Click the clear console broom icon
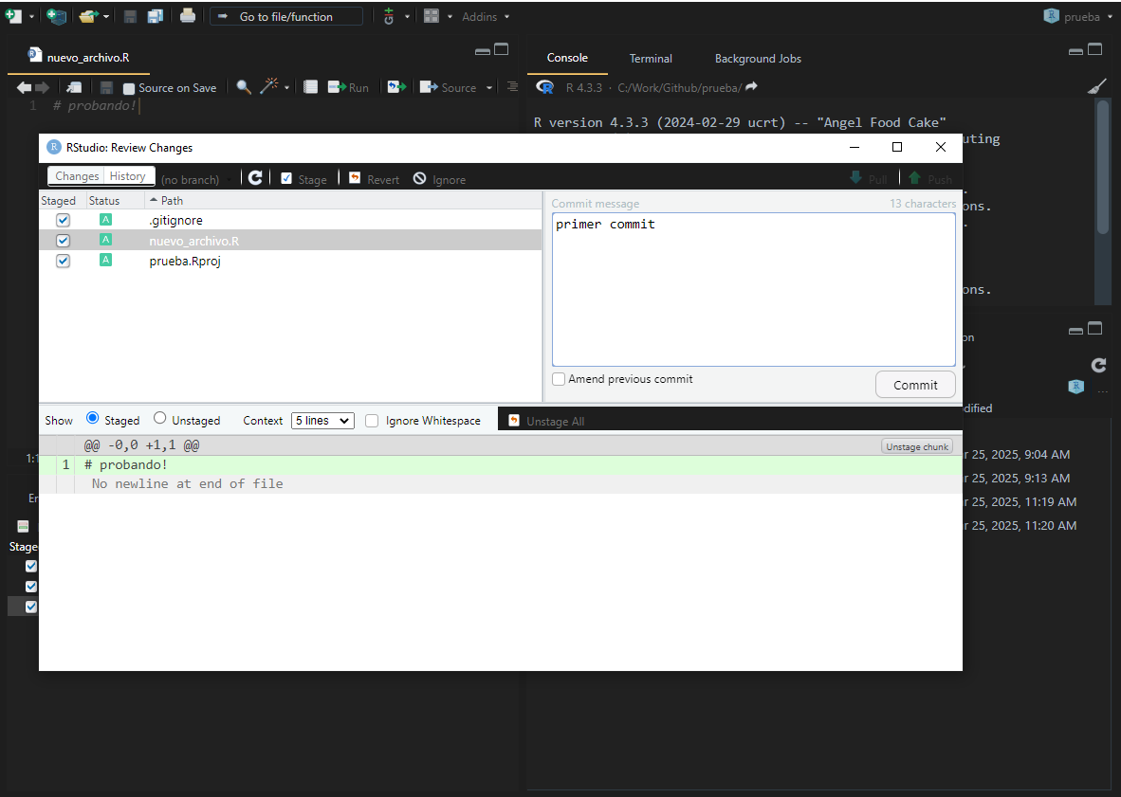This screenshot has width=1121, height=797. (1096, 86)
